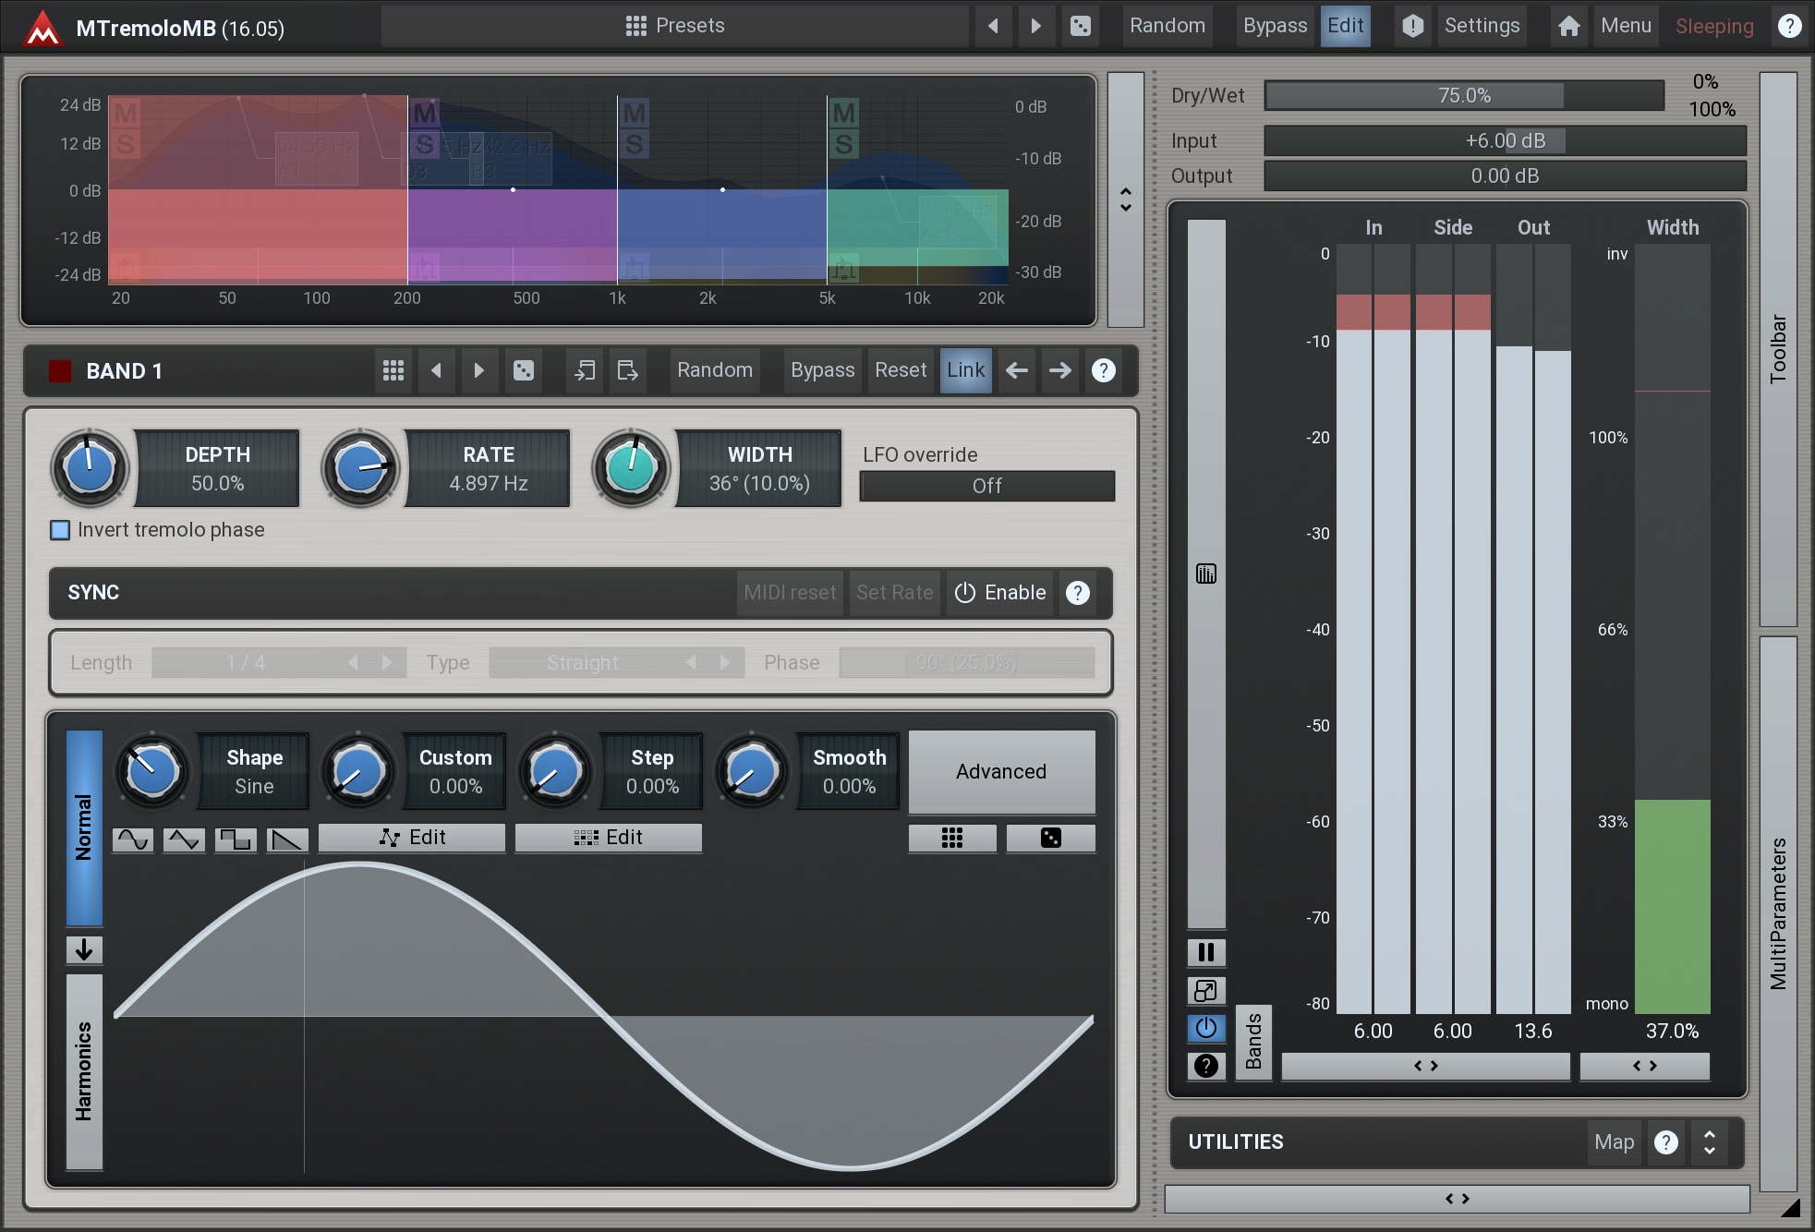Reset Band 1 settings
Image resolution: width=1815 pixels, height=1232 pixels.
[901, 370]
